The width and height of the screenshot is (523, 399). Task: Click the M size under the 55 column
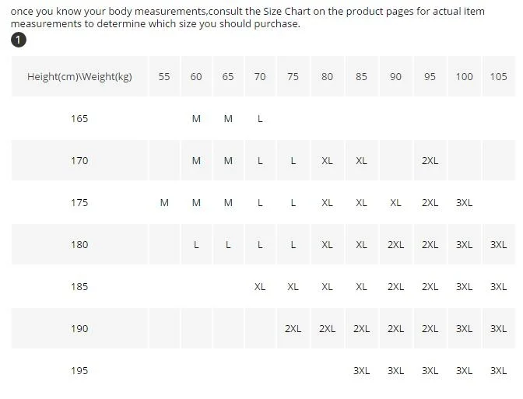(164, 202)
